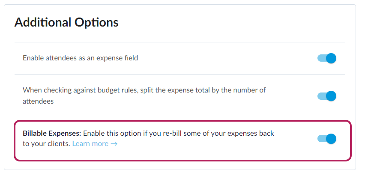Click the track of the budget rules toggle
Viewport: 365px width, 179px height.
coord(320,96)
